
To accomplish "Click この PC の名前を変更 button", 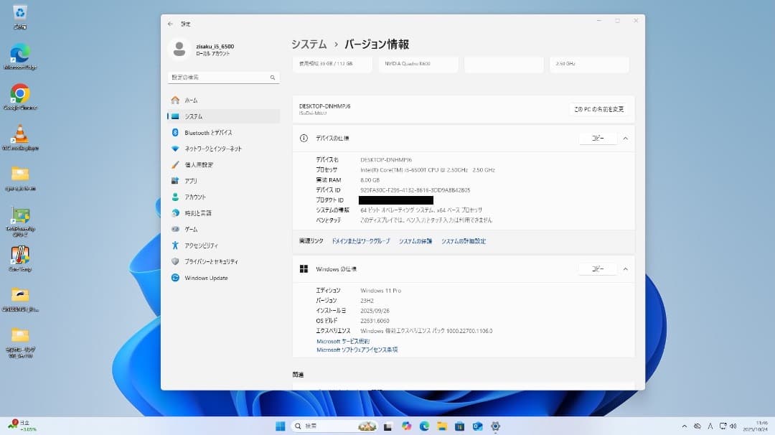I will tap(600, 109).
